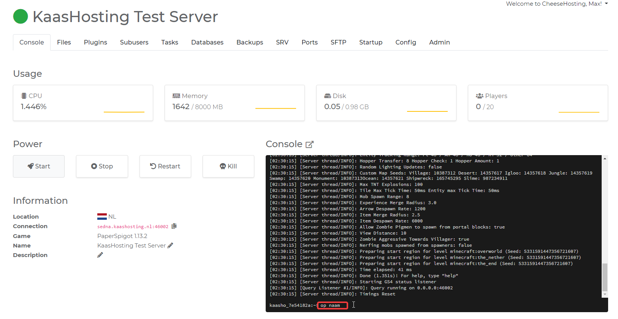Click the Netherlands flag location icon
Image resolution: width=618 pixels, height=319 pixels.
(x=102, y=217)
